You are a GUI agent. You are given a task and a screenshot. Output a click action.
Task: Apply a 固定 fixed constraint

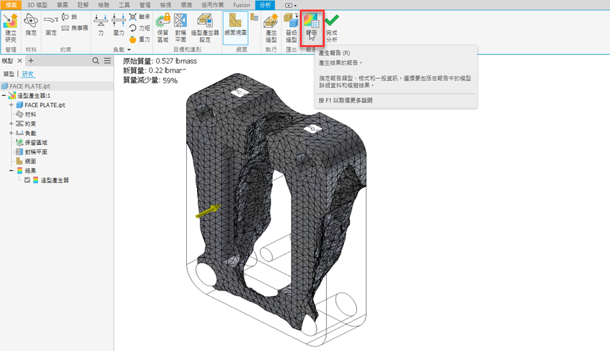pos(51,25)
